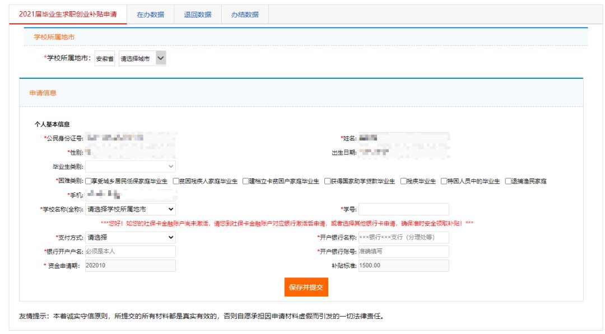The width and height of the screenshot is (605, 334).
Task: Enable 建档立卡贫困户家庭毕业生 checkbox
Action: (245, 181)
